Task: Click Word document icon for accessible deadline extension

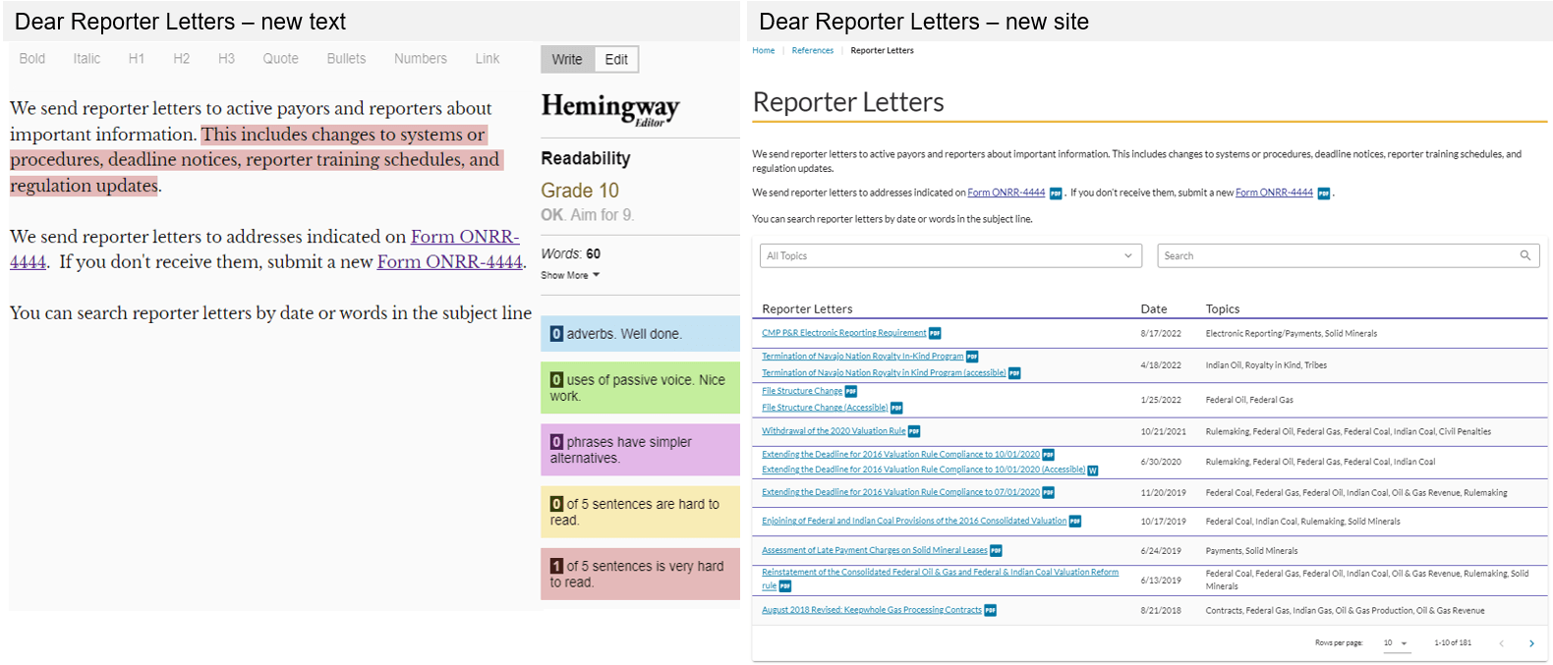Action: [1093, 471]
